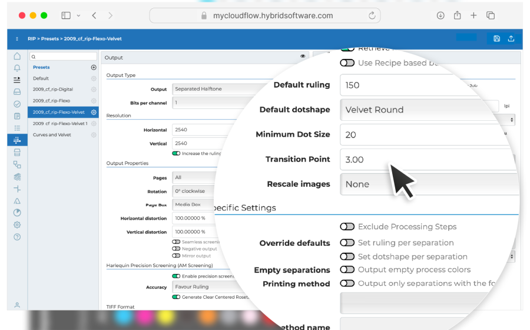This screenshot has height=330, width=530.
Task: Open the user profile icon in the sidebar
Action: pos(17,305)
